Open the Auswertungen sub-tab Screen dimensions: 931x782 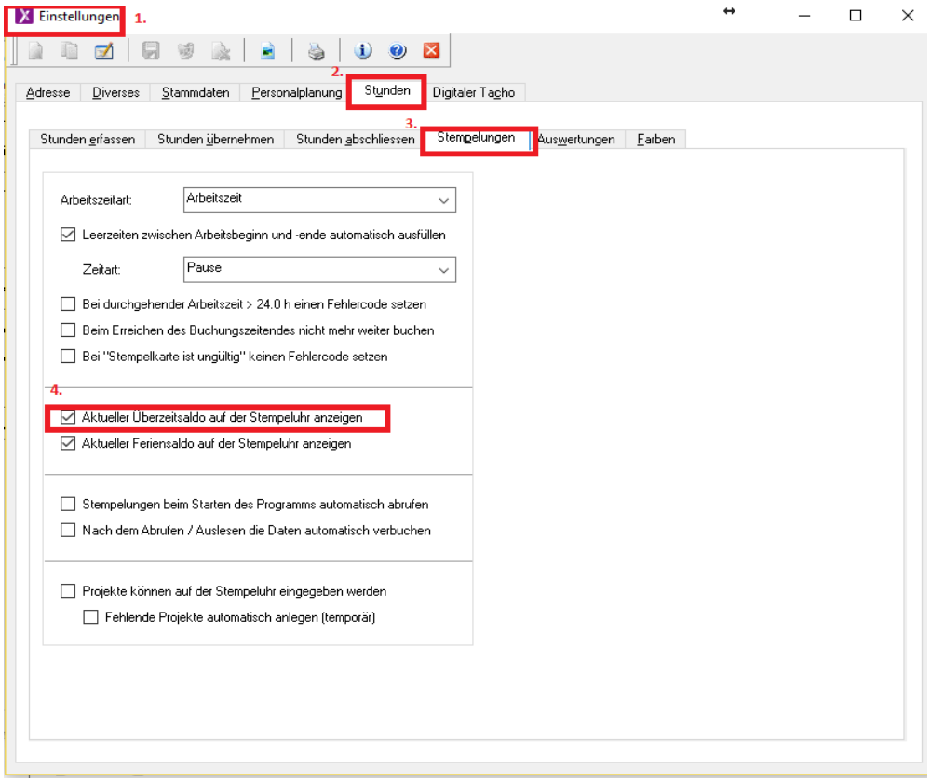coord(577,140)
